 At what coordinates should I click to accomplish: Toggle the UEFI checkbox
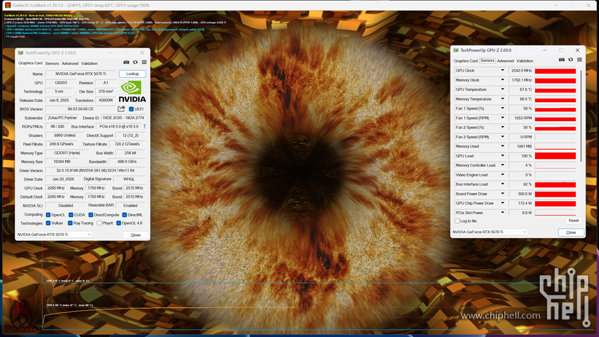point(131,109)
